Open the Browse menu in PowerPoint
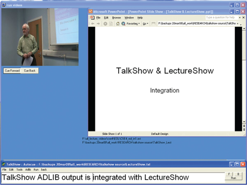247x185 pixels. [x=117, y=18]
